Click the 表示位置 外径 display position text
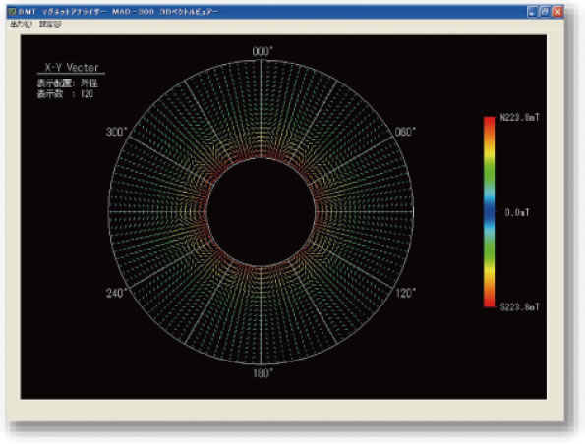Viewport: 585px width, 444px height. pyautogui.click(x=68, y=83)
